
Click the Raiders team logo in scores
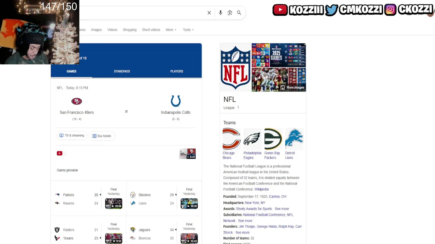click(57, 230)
